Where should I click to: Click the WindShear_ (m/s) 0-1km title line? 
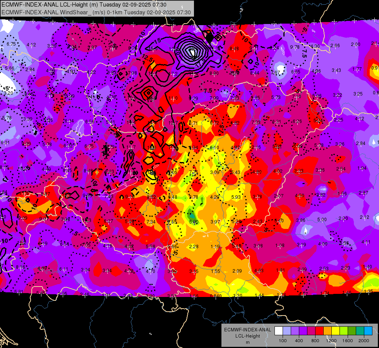pyautogui.click(x=96, y=12)
